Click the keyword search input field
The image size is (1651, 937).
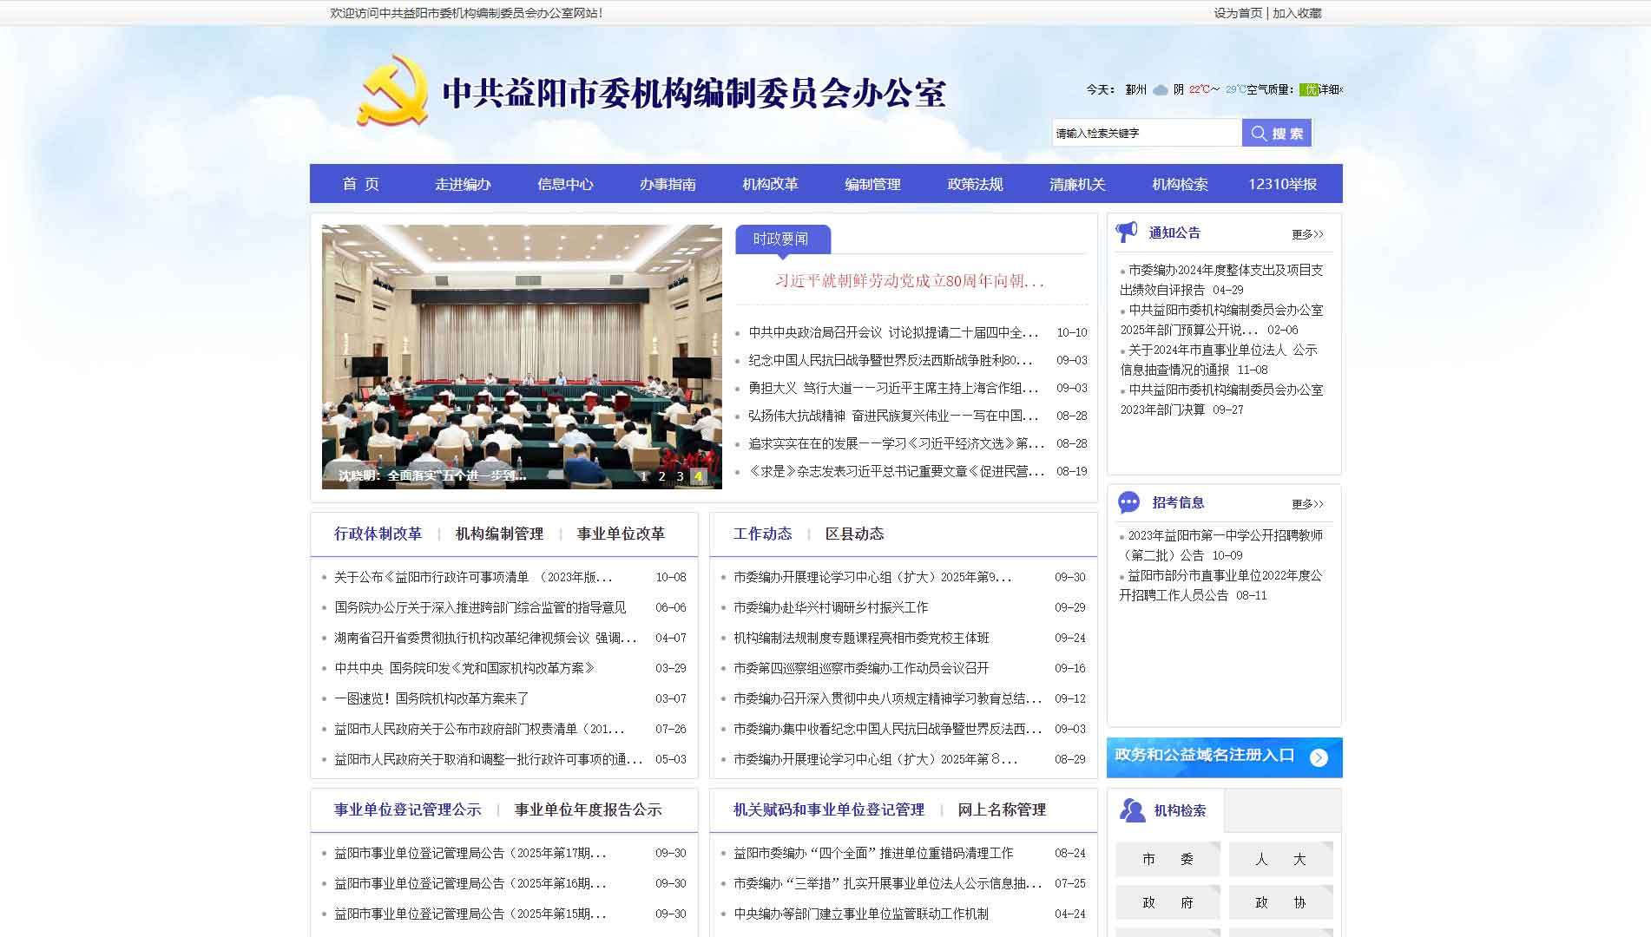(x=1147, y=133)
